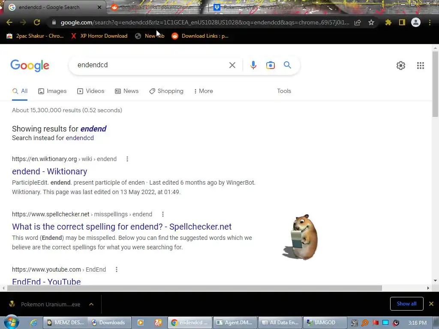Open the EndEnd - YouTube result
This screenshot has height=329, width=439.
[46, 281]
